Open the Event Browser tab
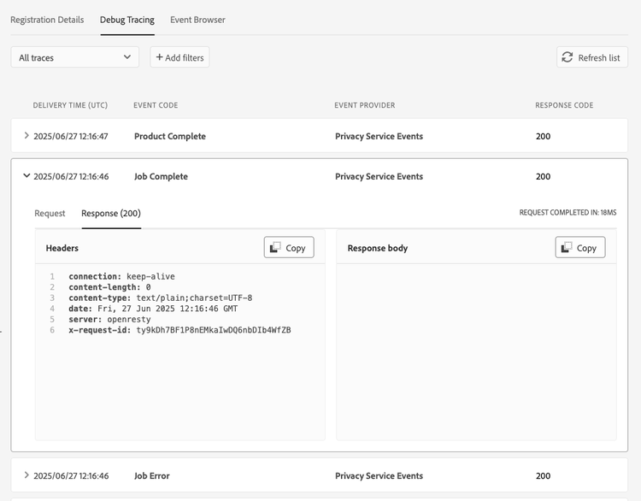This screenshot has width=641, height=501. point(197,20)
